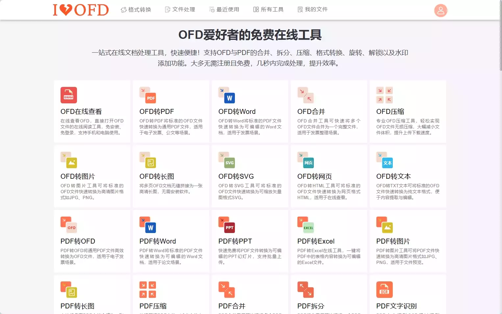502x314 pixels.
Task: Open the PDF转Excel title link
Action: click(x=316, y=241)
